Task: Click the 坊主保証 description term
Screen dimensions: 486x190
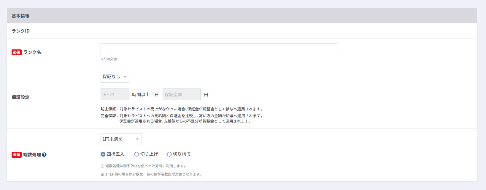Action: [108, 109]
